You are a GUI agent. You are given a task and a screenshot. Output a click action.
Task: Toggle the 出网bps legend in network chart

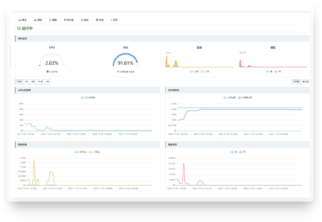point(80,152)
